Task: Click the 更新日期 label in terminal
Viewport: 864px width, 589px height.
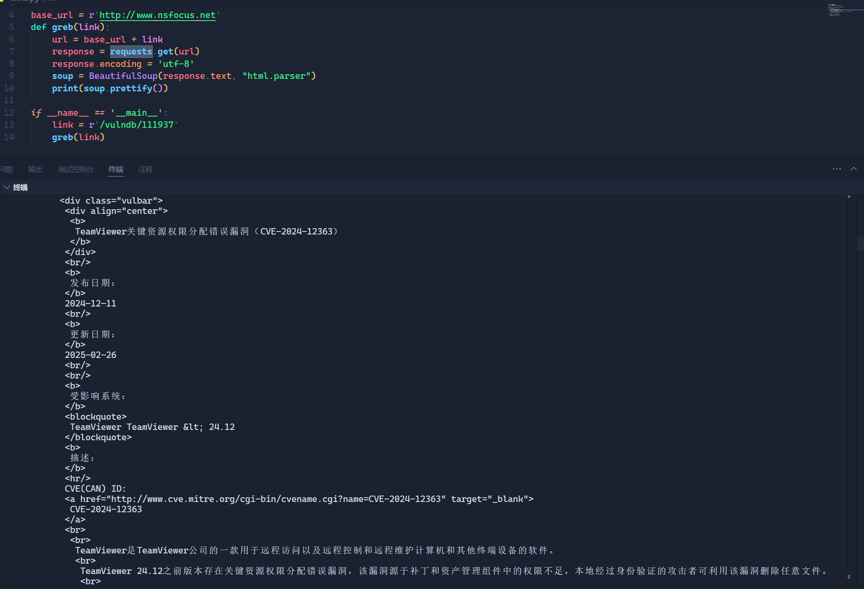Action: pyautogui.click(x=93, y=334)
